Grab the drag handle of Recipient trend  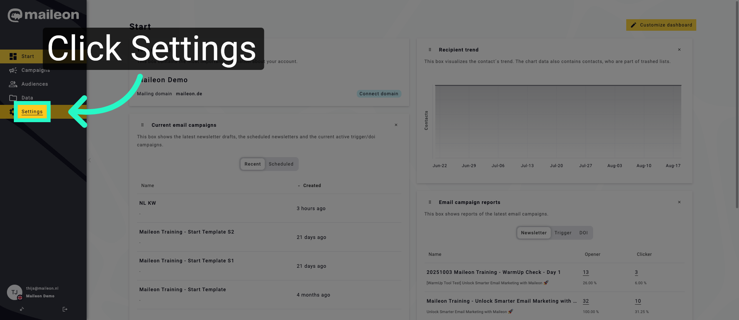[x=430, y=50]
